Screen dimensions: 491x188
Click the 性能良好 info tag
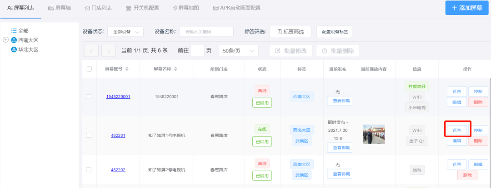click(417, 86)
